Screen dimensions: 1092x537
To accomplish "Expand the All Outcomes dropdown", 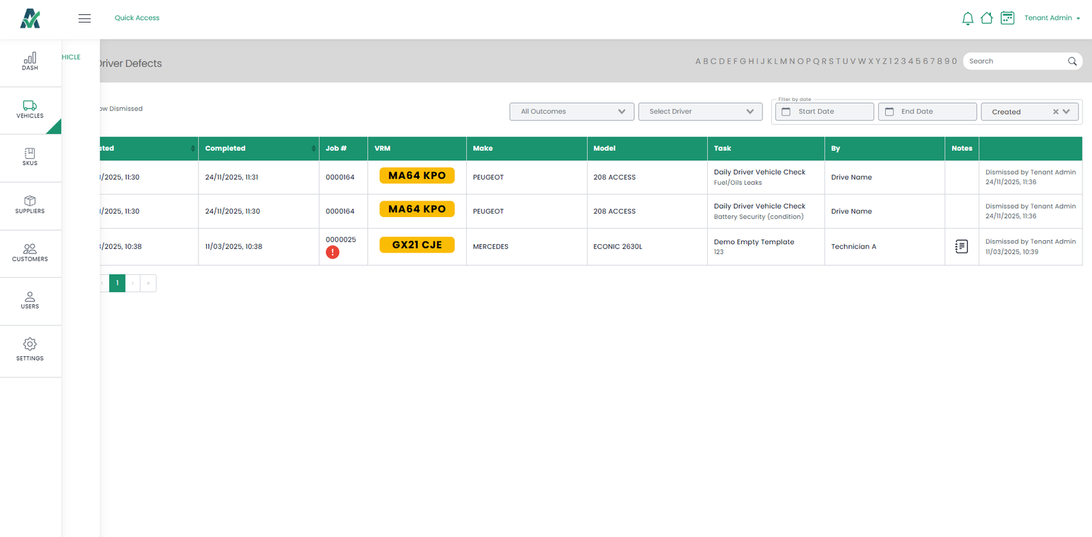I will pyautogui.click(x=571, y=112).
